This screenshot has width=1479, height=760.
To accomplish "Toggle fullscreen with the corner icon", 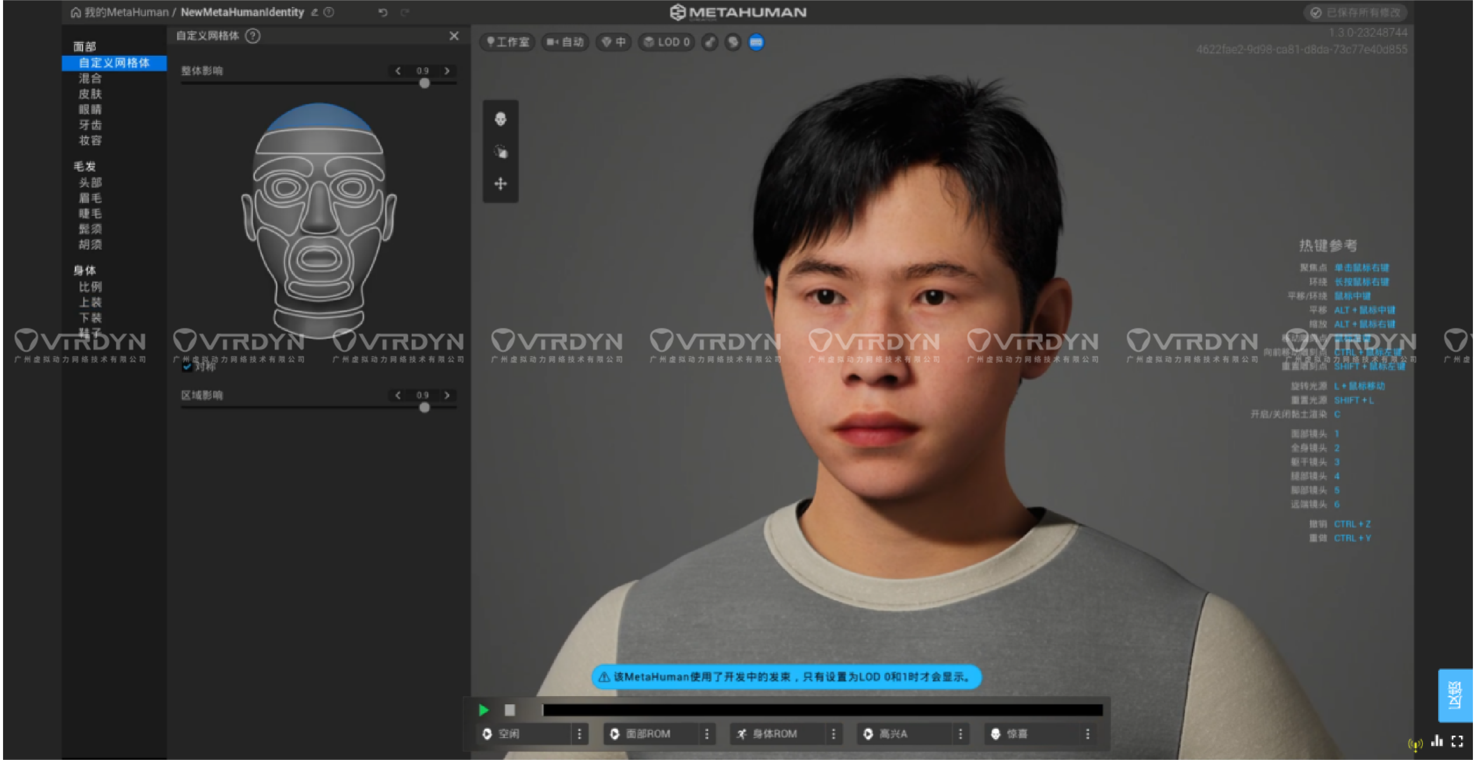I will (1457, 742).
